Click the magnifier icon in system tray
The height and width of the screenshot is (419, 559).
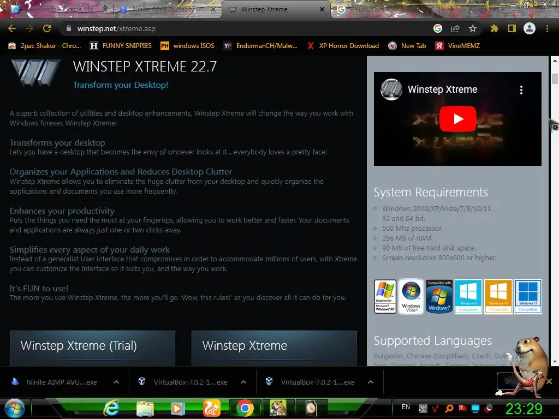coord(450,408)
